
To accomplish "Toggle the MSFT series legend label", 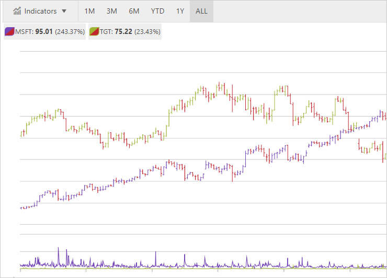I will pyautogui.click(x=24, y=31).
